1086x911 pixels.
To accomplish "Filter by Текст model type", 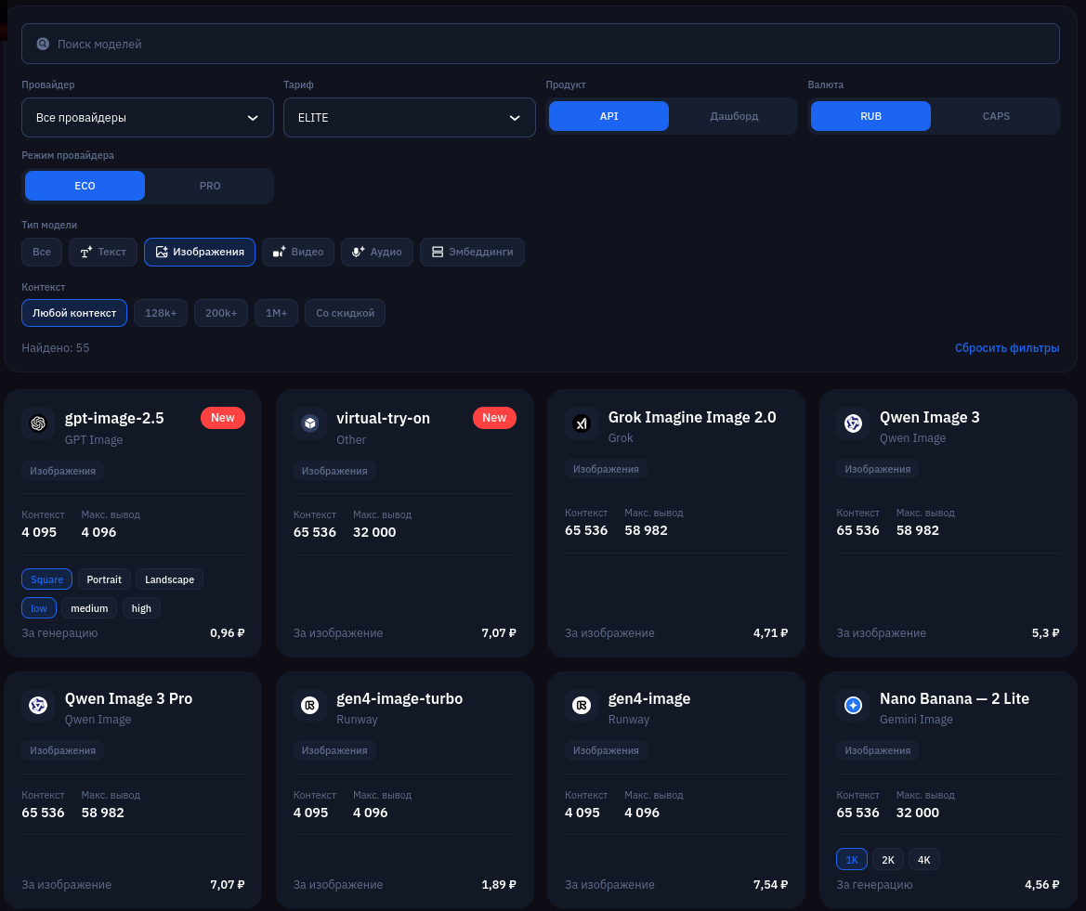I will (x=102, y=252).
